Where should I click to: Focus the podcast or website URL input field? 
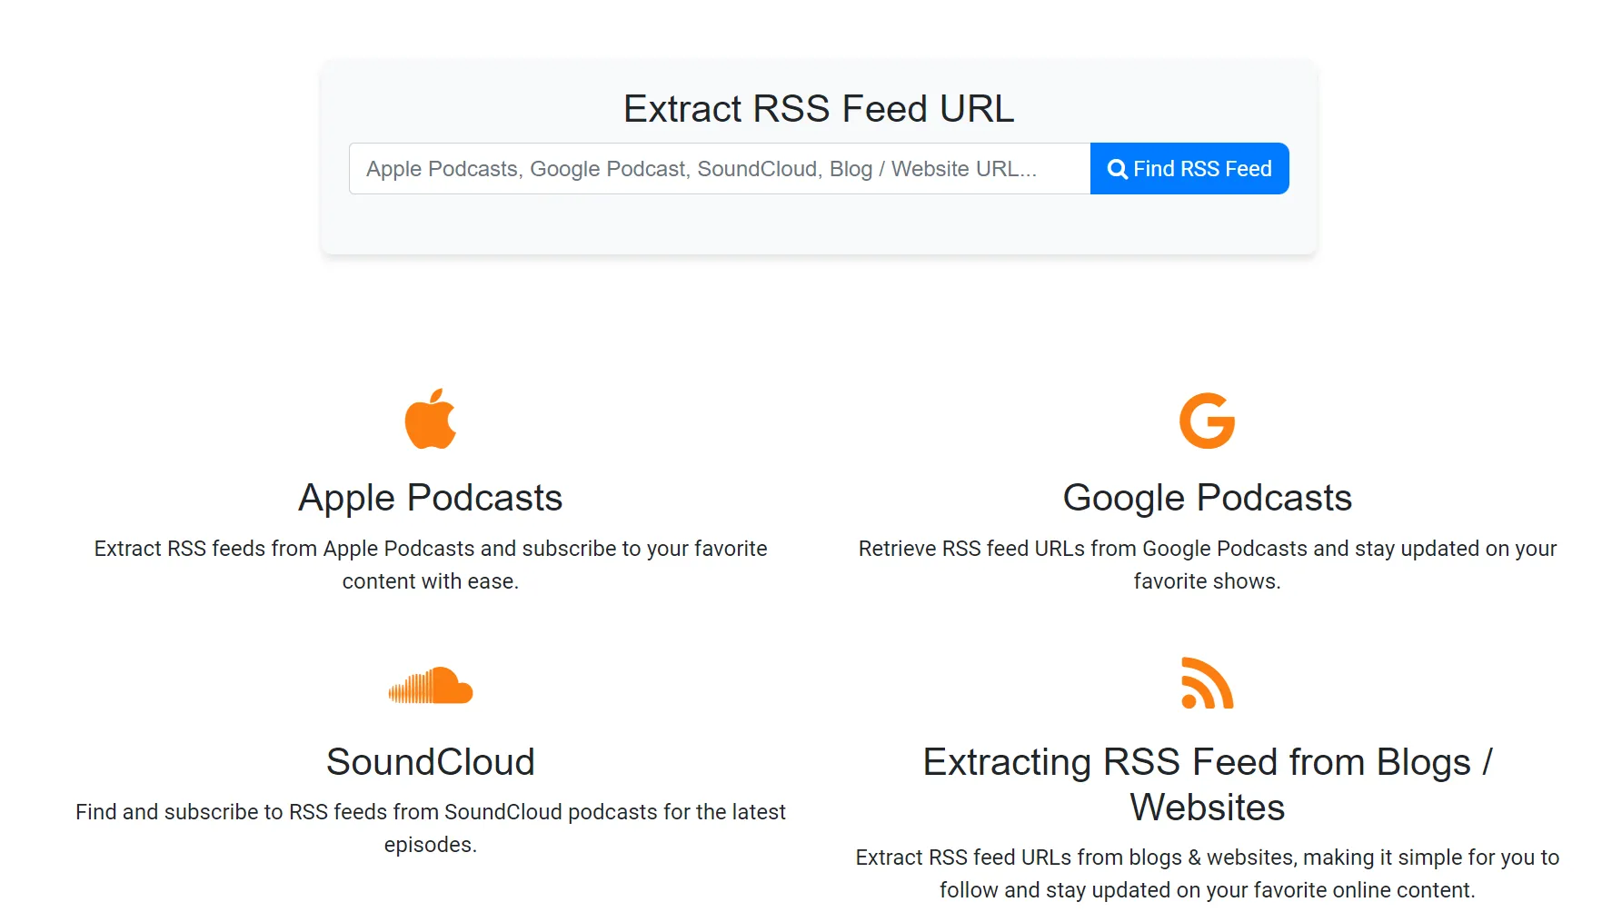coord(720,169)
